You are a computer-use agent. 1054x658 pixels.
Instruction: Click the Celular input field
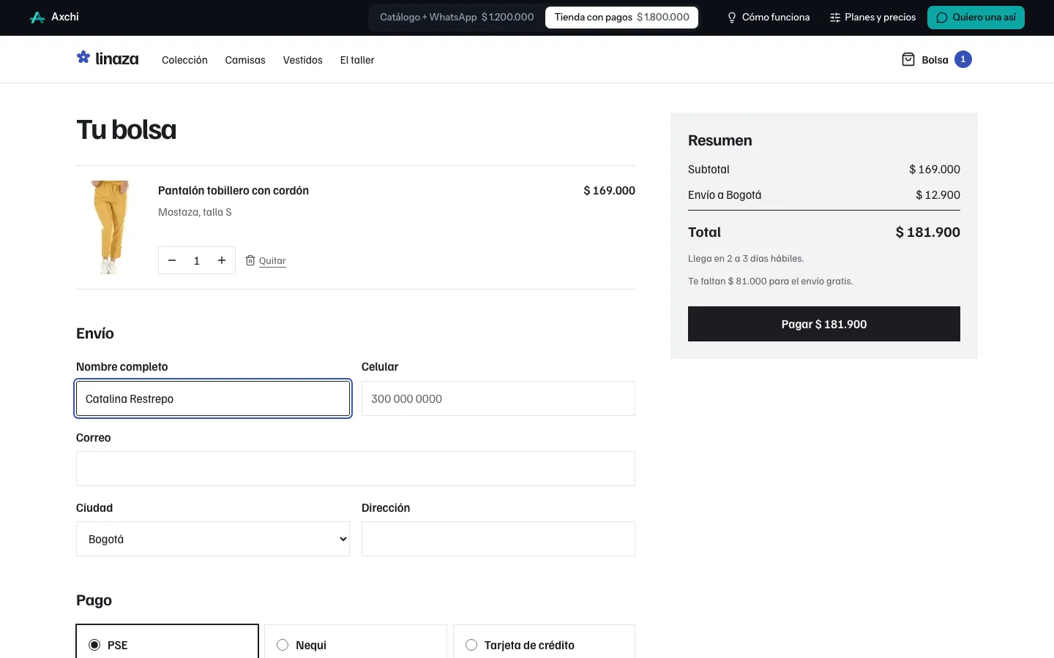(498, 398)
